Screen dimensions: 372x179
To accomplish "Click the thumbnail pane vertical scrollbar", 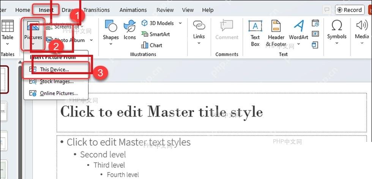I will [x=20, y=122].
